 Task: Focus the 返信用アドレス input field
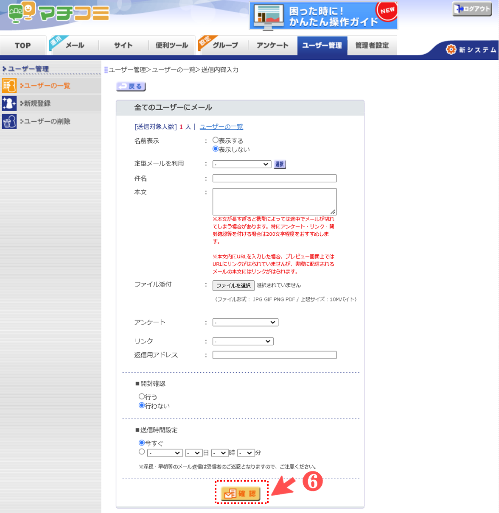tap(275, 355)
